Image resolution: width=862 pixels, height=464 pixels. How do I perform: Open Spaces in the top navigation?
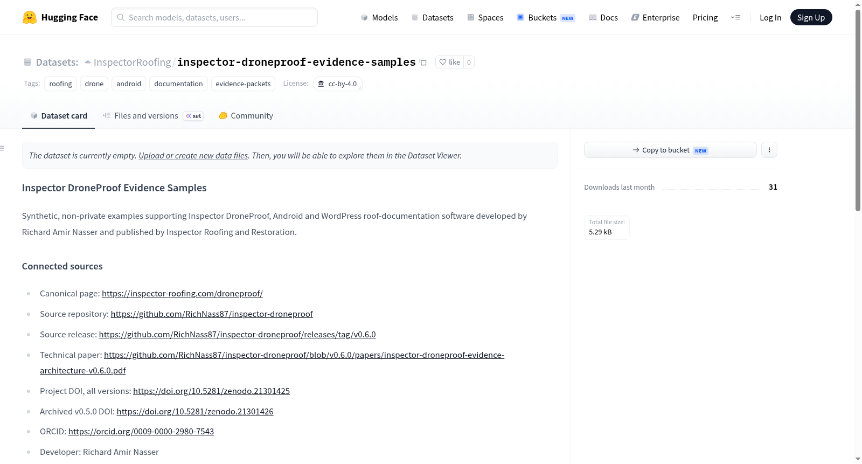point(485,17)
